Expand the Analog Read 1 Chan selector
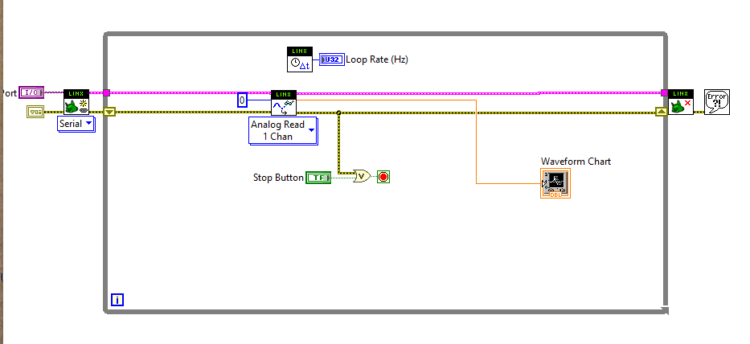750x344 pixels. (283, 131)
